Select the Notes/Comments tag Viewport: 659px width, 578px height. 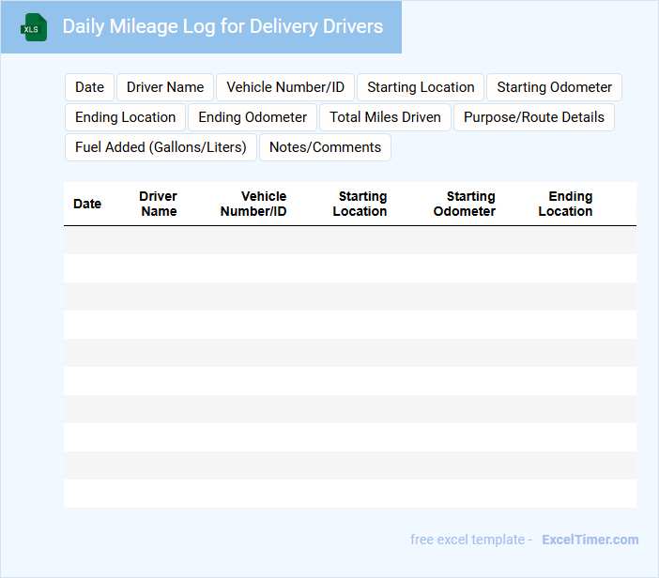pyautogui.click(x=325, y=147)
